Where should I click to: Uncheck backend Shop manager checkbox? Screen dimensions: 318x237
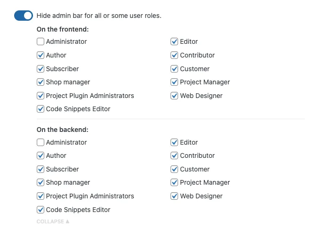41,182
